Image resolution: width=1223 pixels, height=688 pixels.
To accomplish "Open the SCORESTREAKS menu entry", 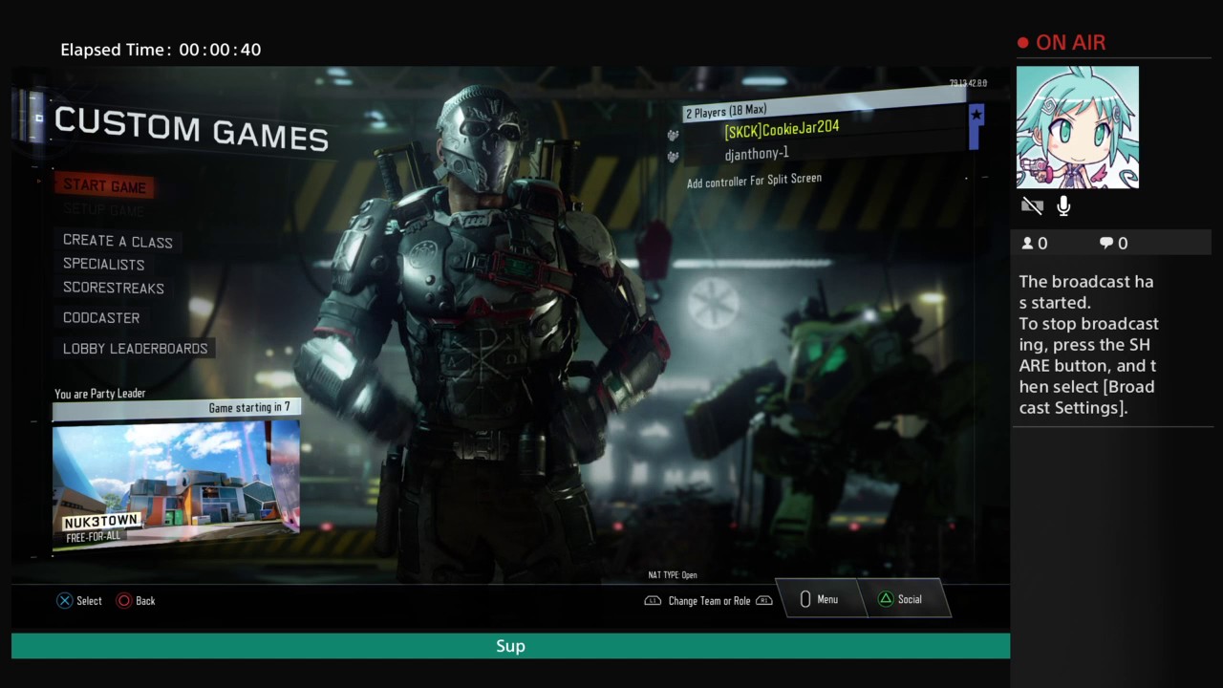I will pyautogui.click(x=114, y=288).
